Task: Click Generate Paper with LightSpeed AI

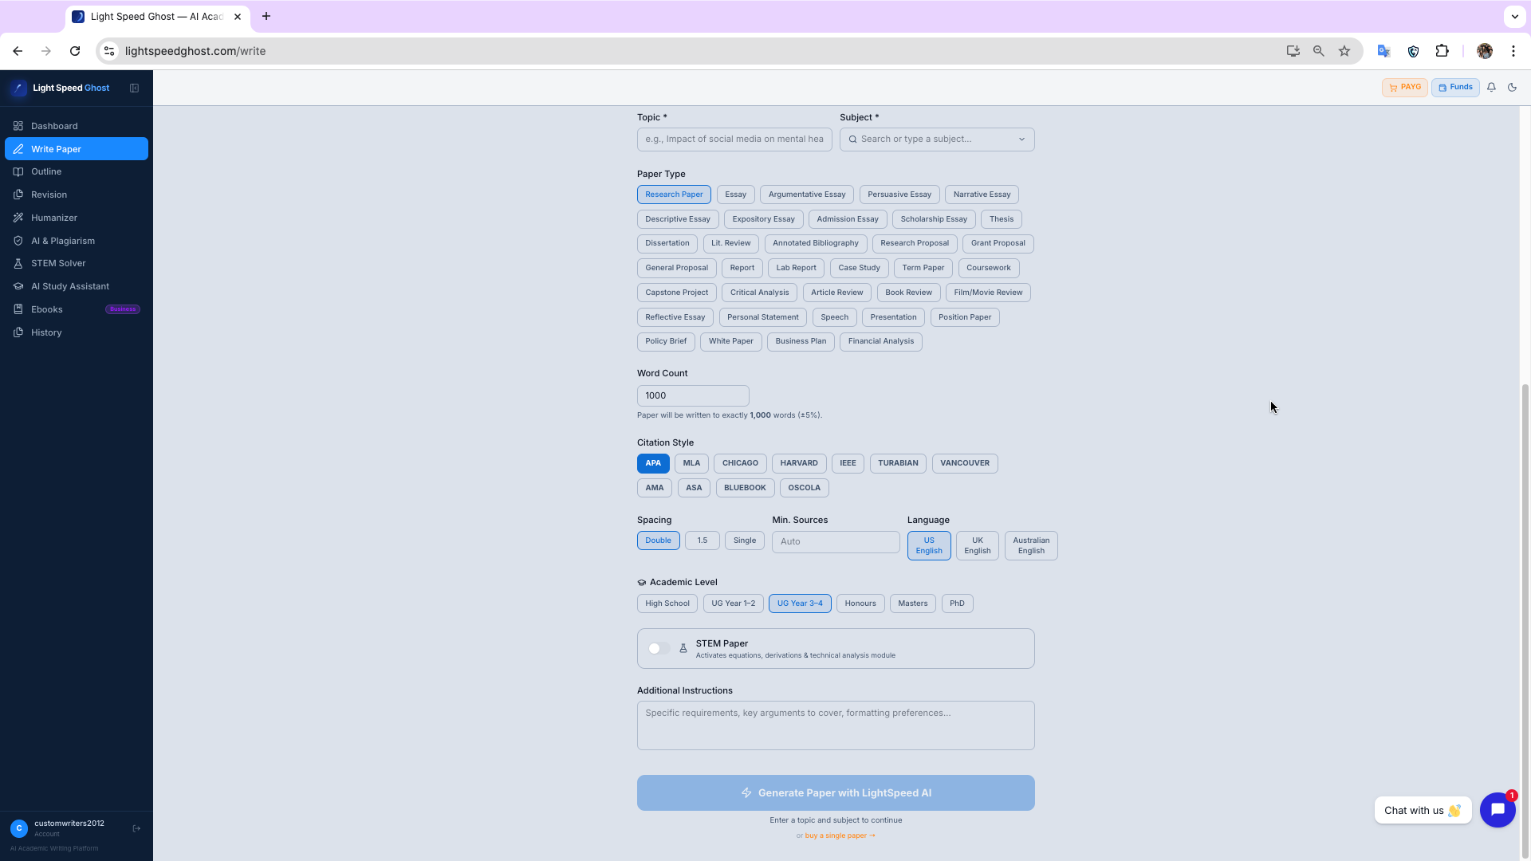Action: coord(836,793)
